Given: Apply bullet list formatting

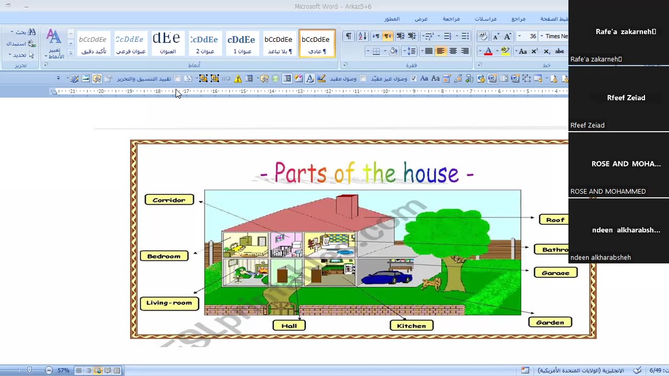Looking at the screenshot, I should 465,36.
